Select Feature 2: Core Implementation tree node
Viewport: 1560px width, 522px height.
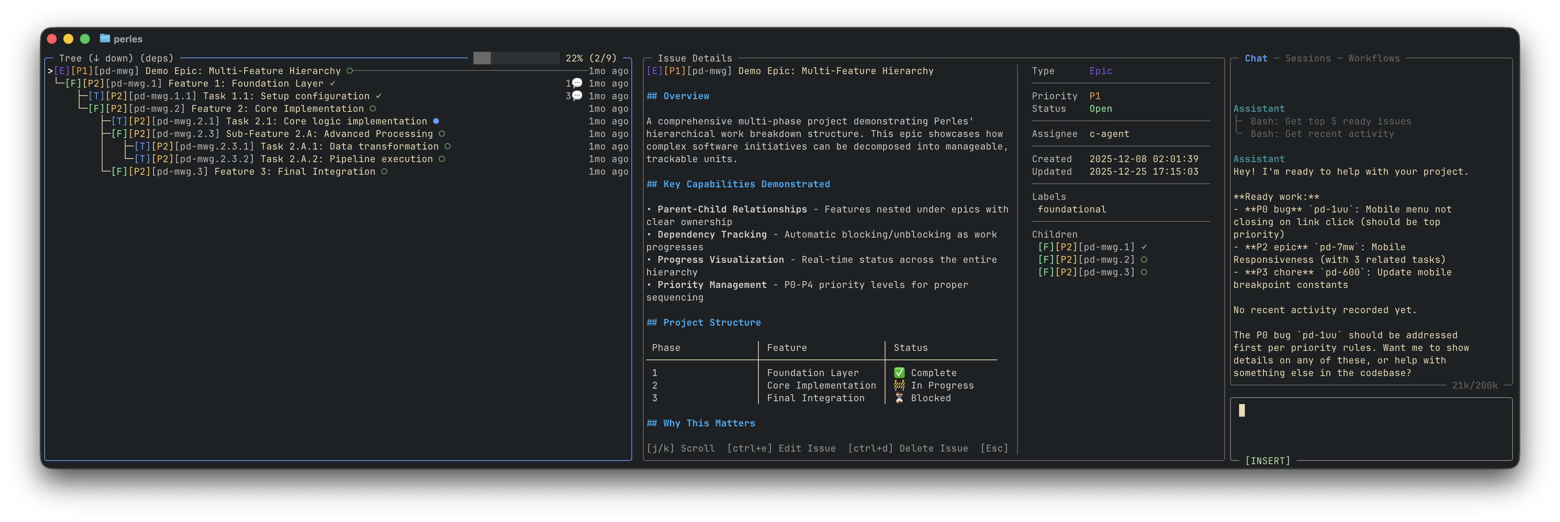(277, 109)
